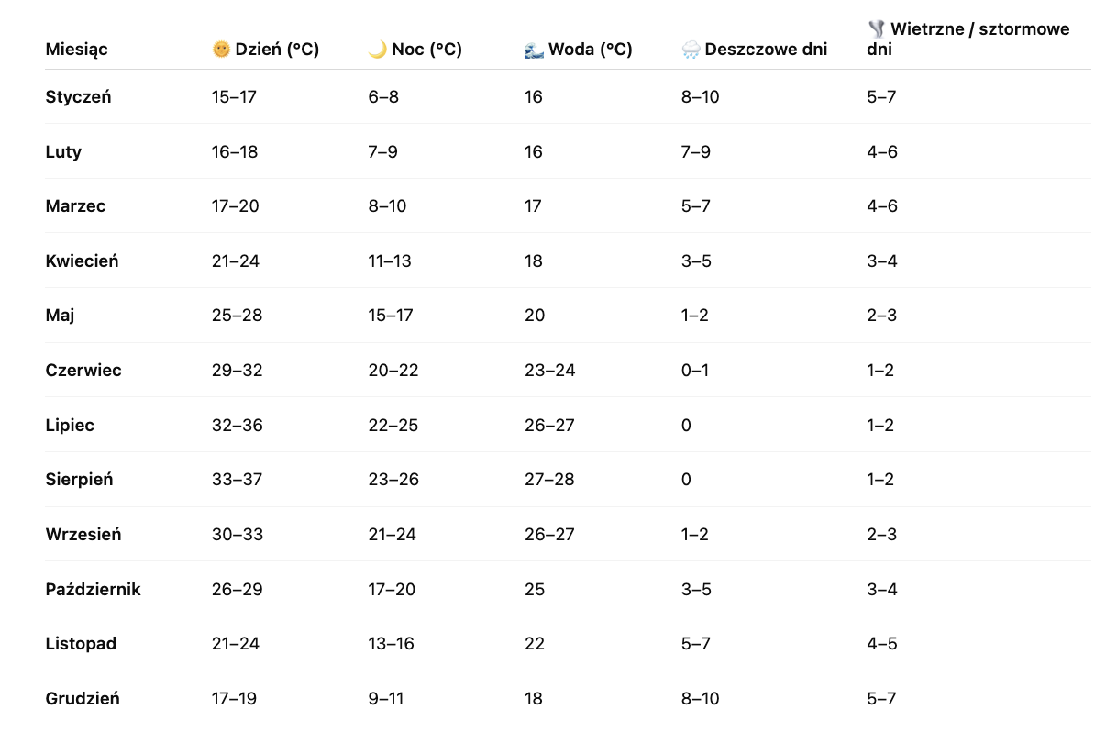
Task: Click Listopad windy days value 4–5
Action: point(881,643)
